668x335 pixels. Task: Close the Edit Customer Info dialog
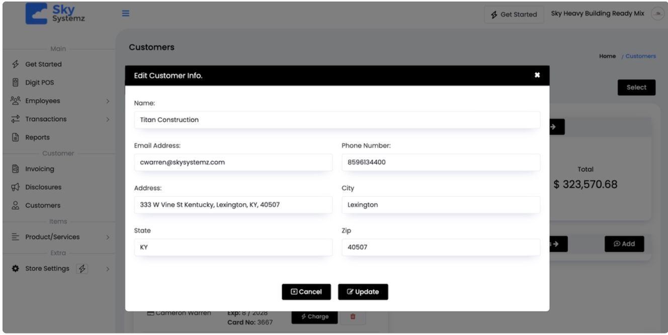pos(537,75)
